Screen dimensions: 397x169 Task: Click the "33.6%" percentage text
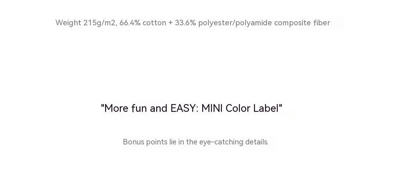[185, 23]
